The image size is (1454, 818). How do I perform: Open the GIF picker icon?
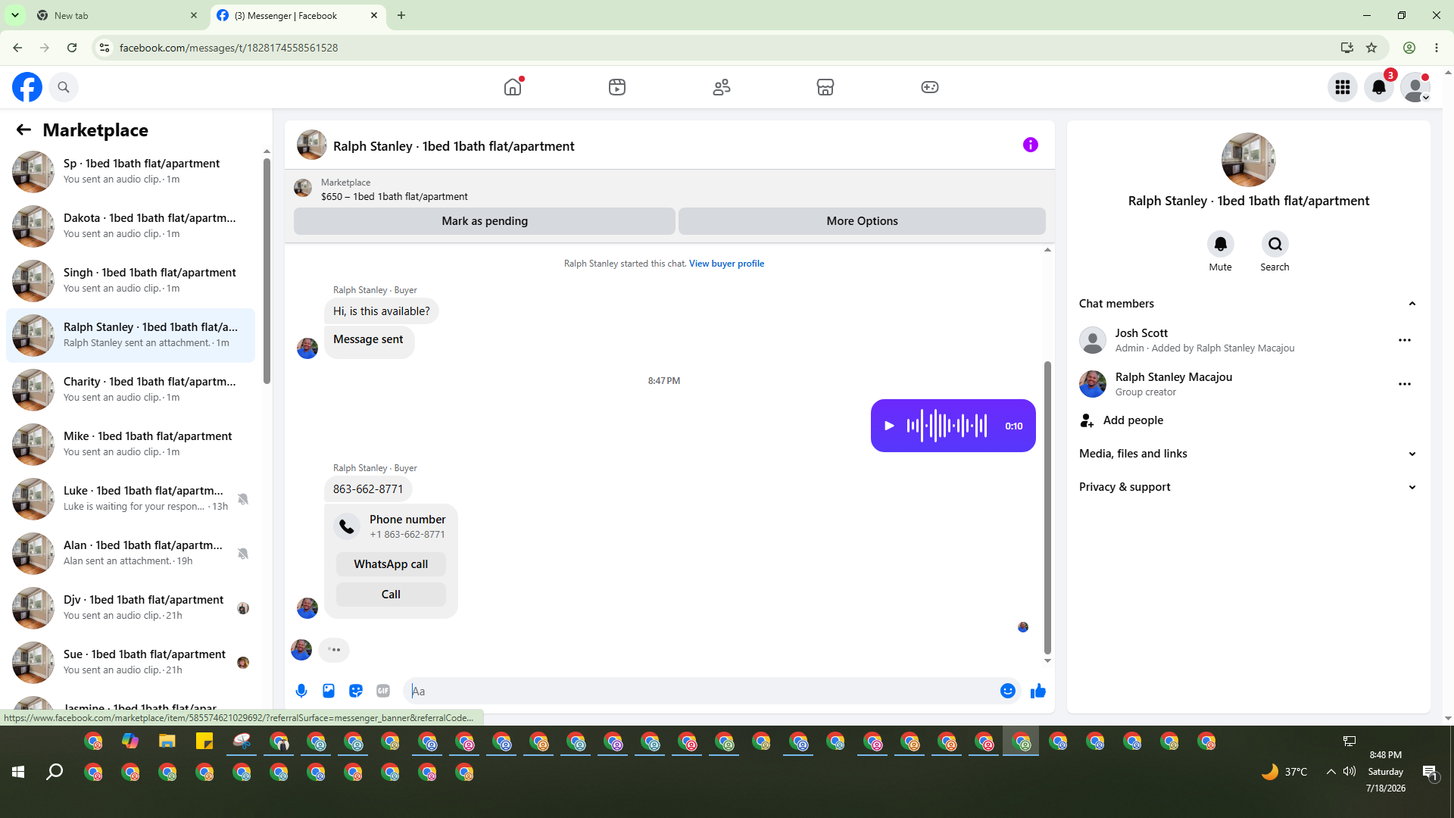pyautogui.click(x=383, y=691)
